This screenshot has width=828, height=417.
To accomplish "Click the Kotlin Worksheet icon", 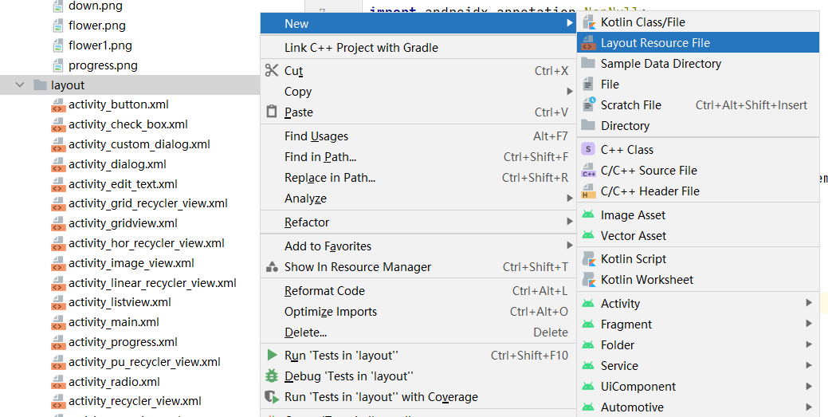I will click(588, 280).
